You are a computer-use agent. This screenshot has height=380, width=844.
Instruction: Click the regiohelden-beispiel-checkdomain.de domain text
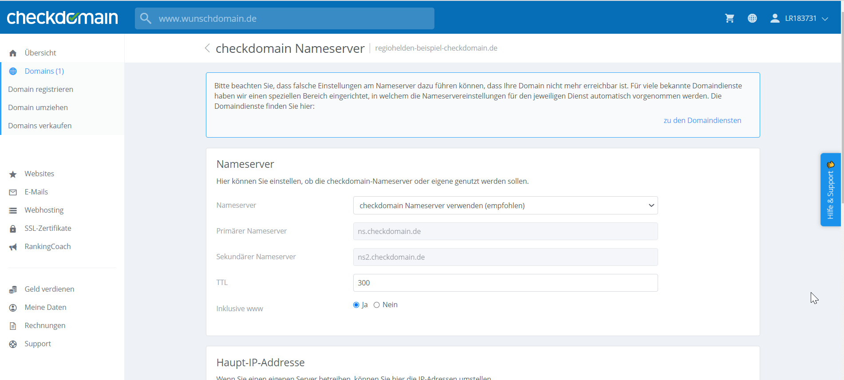pyautogui.click(x=436, y=48)
